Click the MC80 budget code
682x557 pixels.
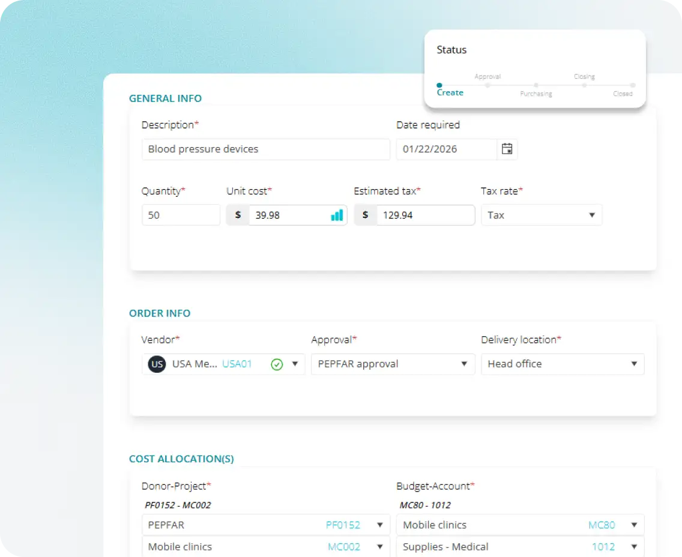[602, 525]
